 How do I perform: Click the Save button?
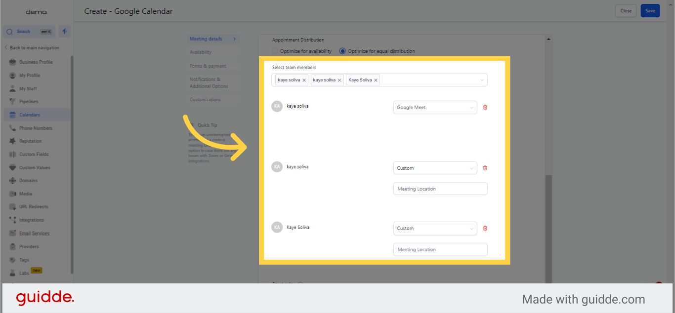coord(650,11)
